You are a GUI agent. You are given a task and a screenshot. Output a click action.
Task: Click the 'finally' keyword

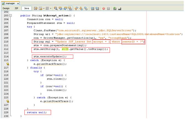pos(36,68)
